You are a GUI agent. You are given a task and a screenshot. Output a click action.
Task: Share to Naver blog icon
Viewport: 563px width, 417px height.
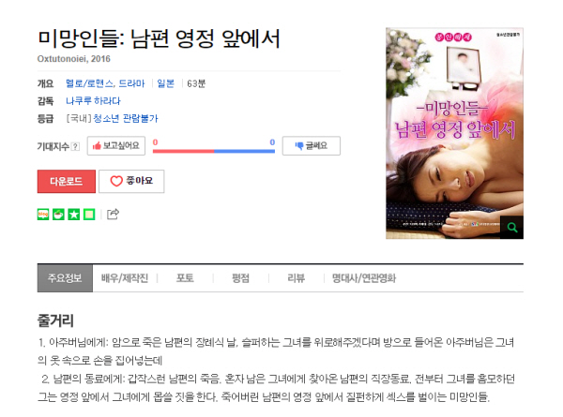tap(43, 215)
